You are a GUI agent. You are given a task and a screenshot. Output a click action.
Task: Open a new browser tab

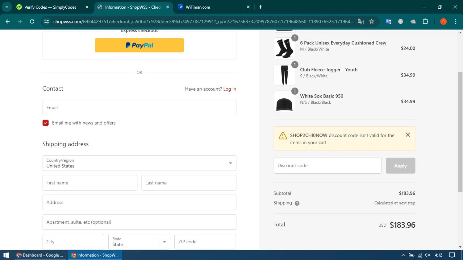[x=261, y=7]
